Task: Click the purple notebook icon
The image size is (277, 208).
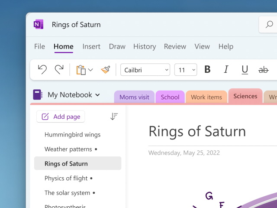Action: pyautogui.click(x=38, y=94)
